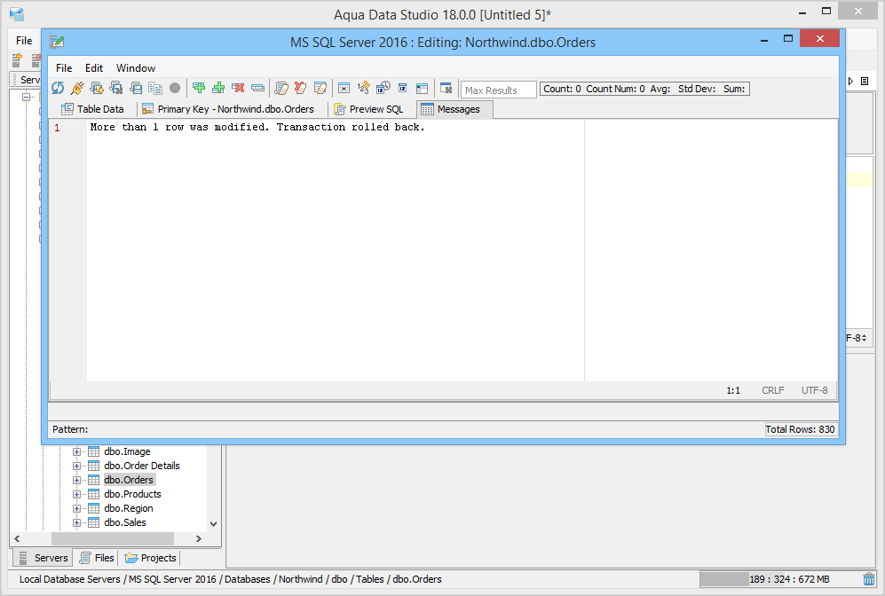The height and width of the screenshot is (596, 885).
Task: Click the tree horizontal scrollbar thumb
Action: 113,538
